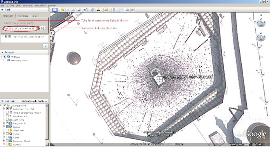Open the search history dropdown arrow

coord(37,28)
